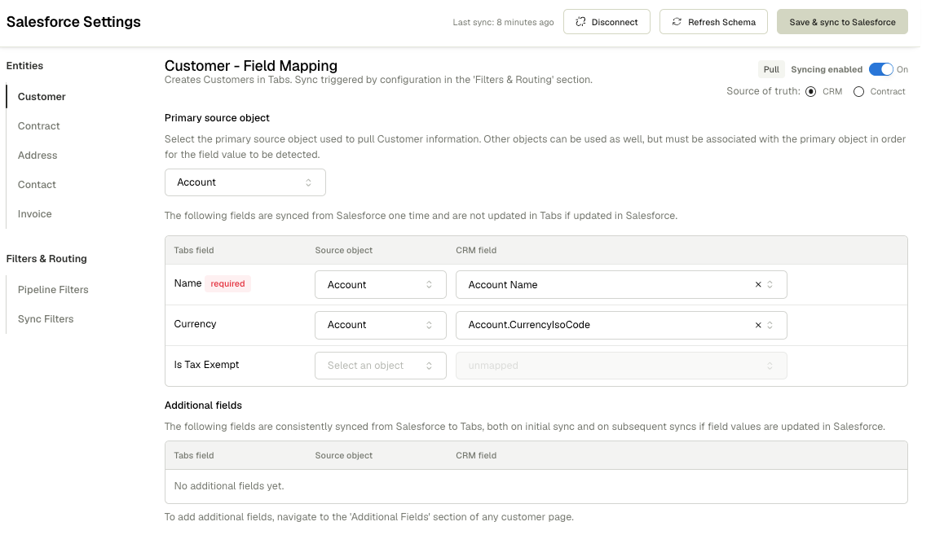Open the Contact entity in sidebar

click(37, 185)
